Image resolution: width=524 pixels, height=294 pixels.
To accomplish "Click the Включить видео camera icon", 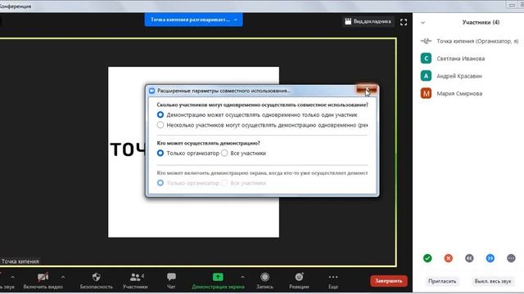I will 43,277.
